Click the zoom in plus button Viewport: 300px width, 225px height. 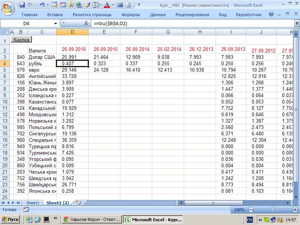point(294,210)
